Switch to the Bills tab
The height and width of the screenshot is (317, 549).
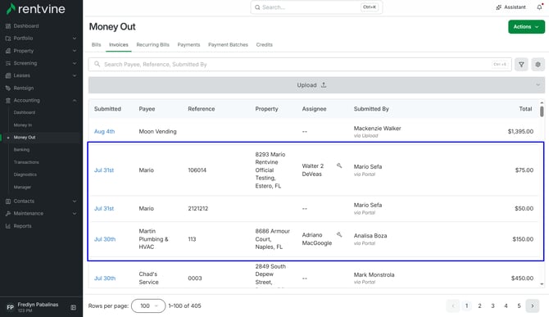coord(97,45)
